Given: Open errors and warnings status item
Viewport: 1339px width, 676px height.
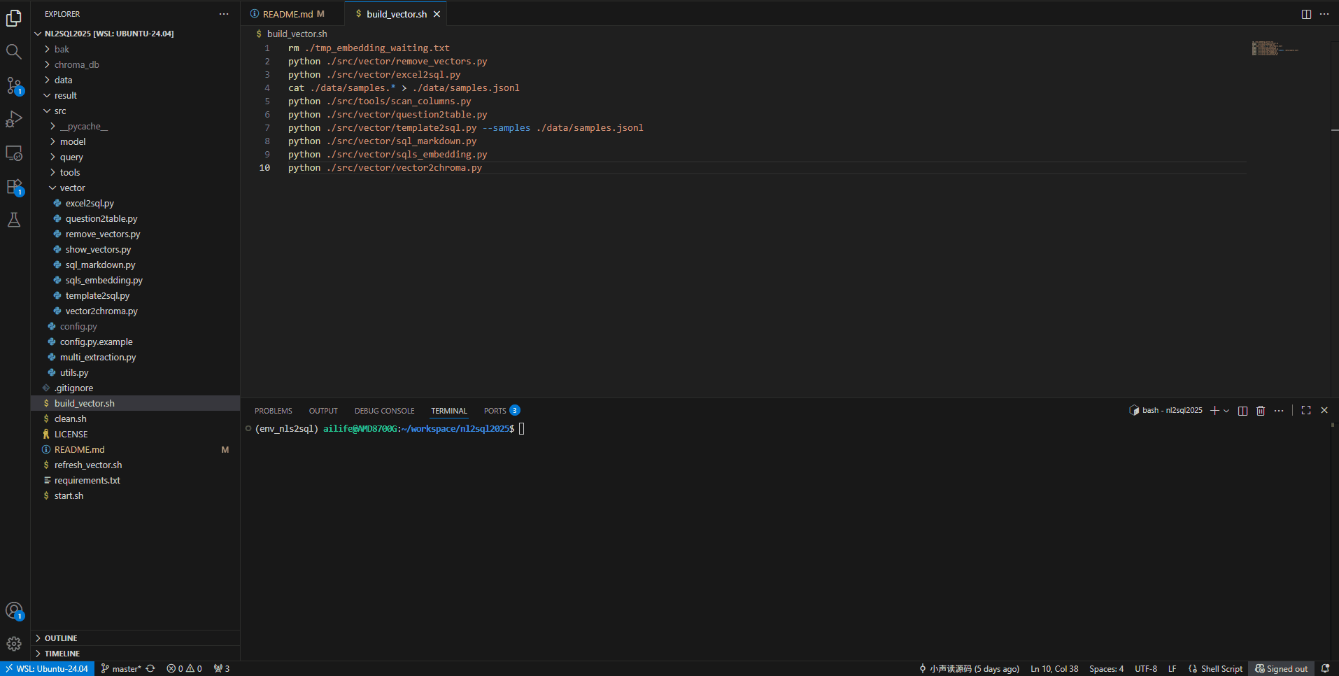Looking at the screenshot, I should click(184, 668).
